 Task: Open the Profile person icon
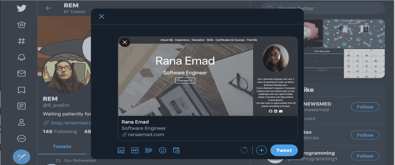[x=22, y=122]
